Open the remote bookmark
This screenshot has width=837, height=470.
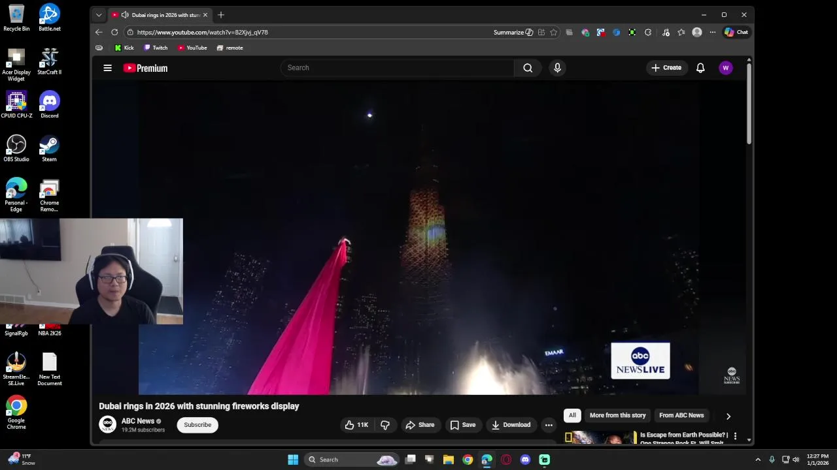click(230, 48)
